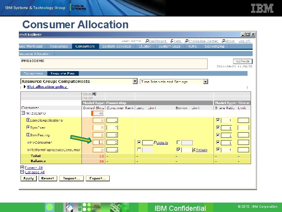282x212 pixels.
Task: Click Owned Slots field for SampleApplications
Action: tap(98, 121)
